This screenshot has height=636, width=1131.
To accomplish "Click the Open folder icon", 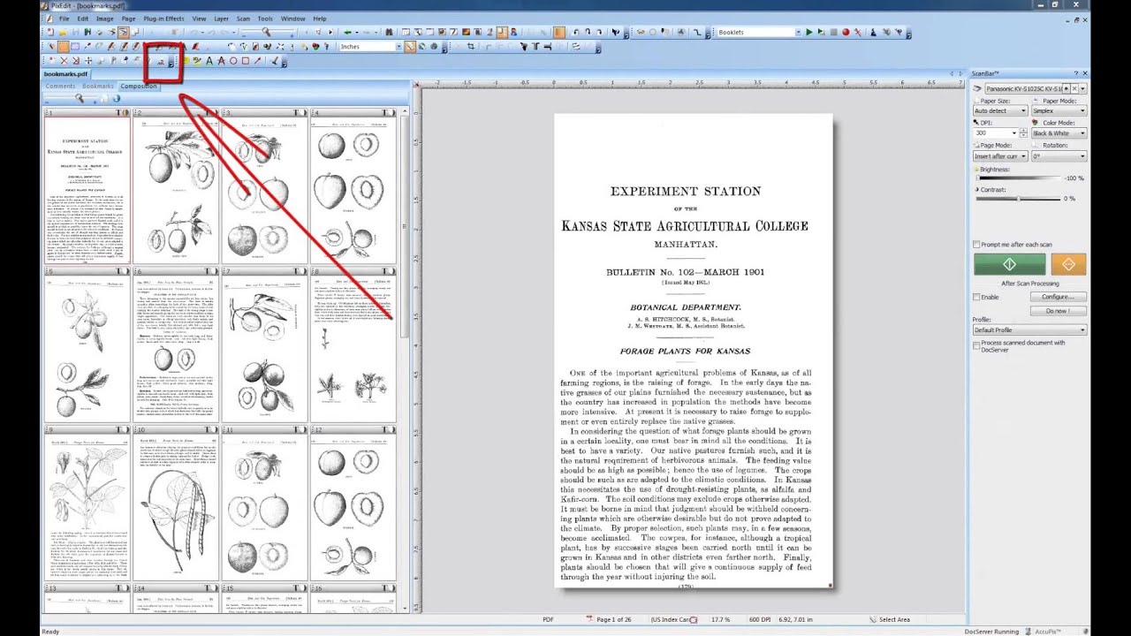I will coord(63,32).
